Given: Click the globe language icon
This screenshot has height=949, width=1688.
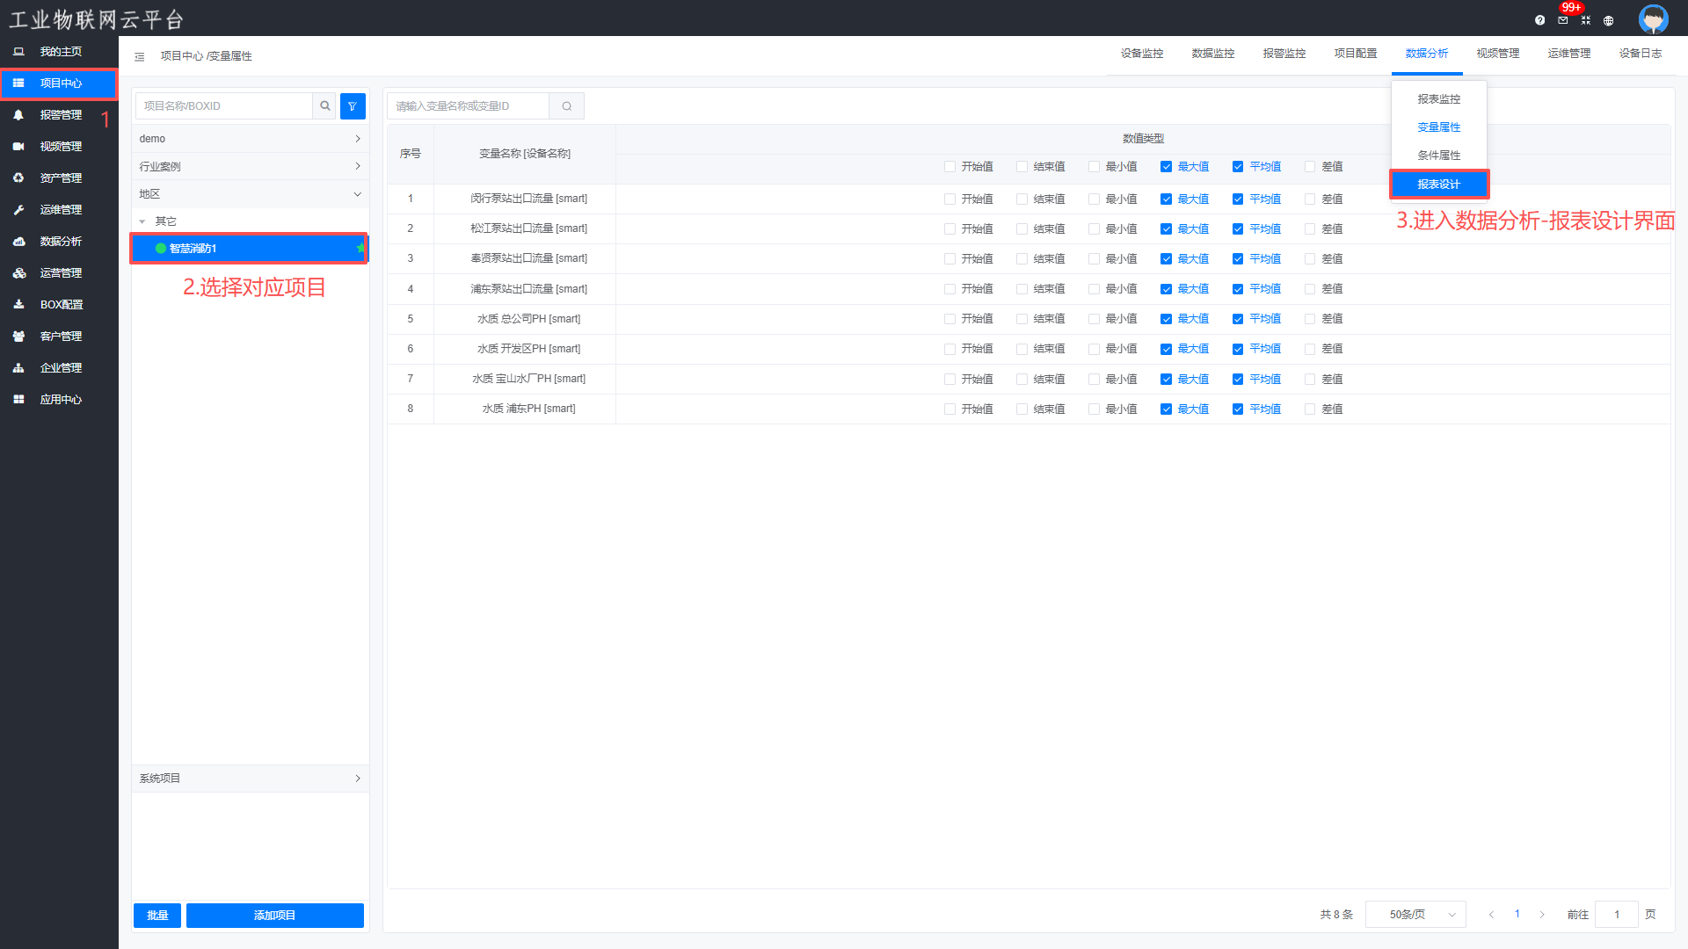Looking at the screenshot, I should pyautogui.click(x=1609, y=20).
